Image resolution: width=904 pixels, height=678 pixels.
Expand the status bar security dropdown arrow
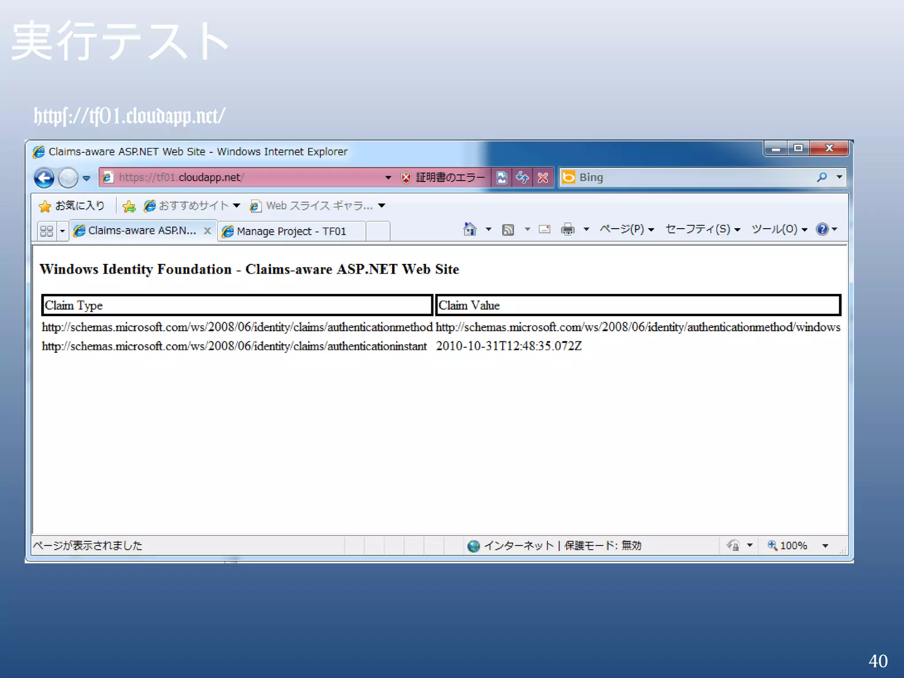750,546
